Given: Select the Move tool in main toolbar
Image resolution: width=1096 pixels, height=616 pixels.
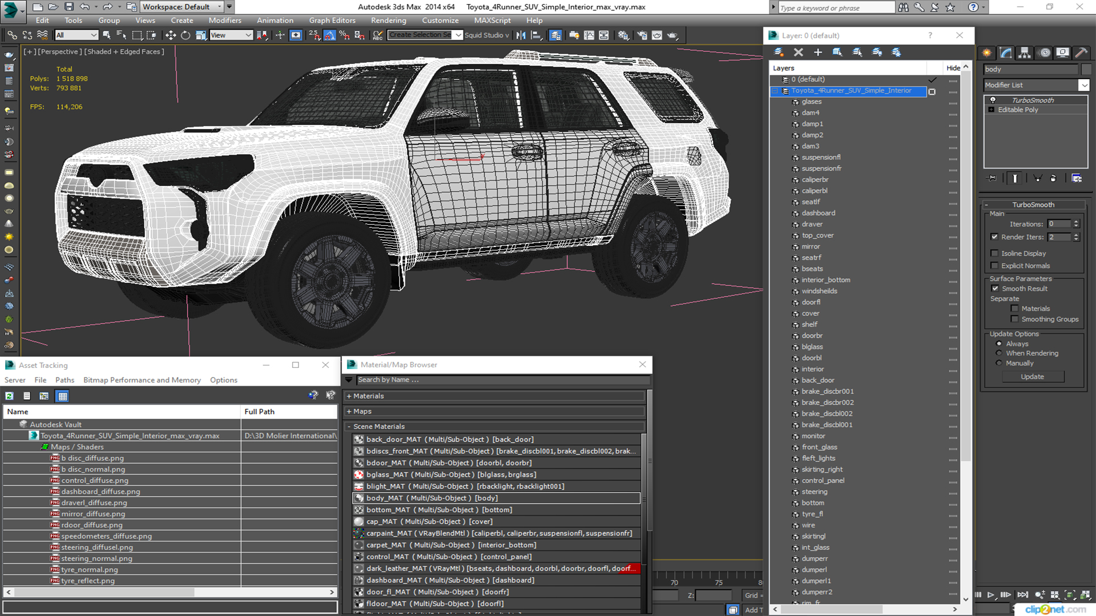Looking at the screenshot, I should click(x=171, y=35).
